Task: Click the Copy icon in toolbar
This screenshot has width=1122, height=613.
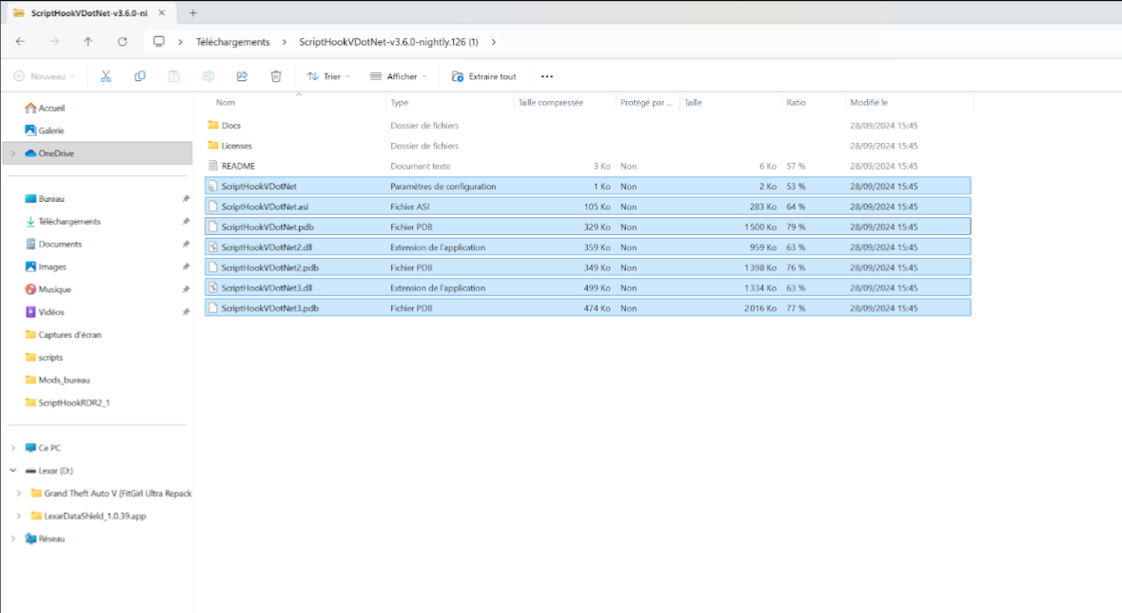Action: [140, 76]
